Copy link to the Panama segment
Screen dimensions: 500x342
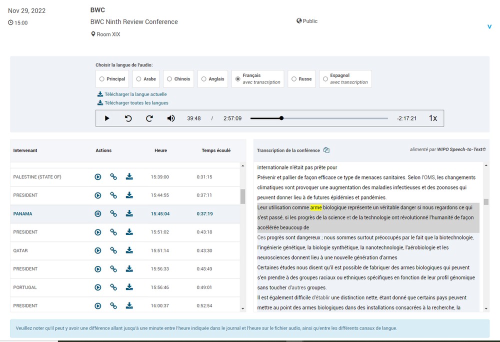point(113,214)
